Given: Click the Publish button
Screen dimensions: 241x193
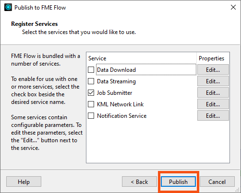Looking at the screenshot, I should tap(178, 182).
